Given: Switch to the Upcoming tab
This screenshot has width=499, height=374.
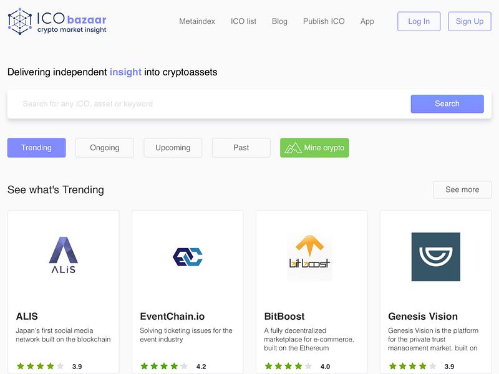Looking at the screenshot, I should 173,148.
